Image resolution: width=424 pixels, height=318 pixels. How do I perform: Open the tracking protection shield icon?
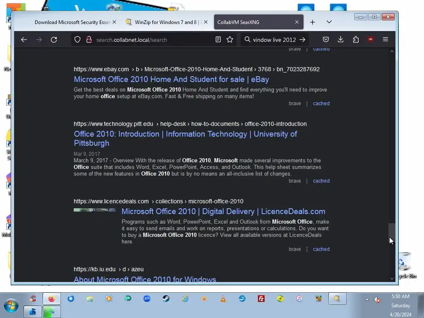[x=77, y=40]
